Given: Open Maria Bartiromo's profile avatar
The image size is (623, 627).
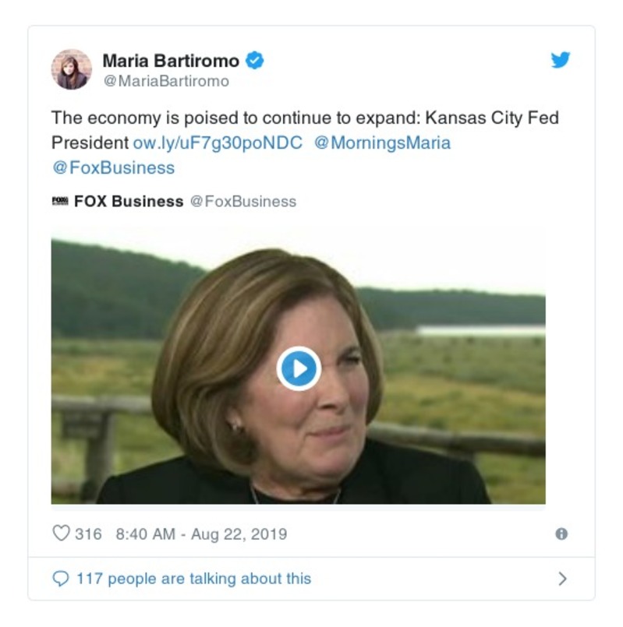Looking at the screenshot, I should tap(71, 69).
